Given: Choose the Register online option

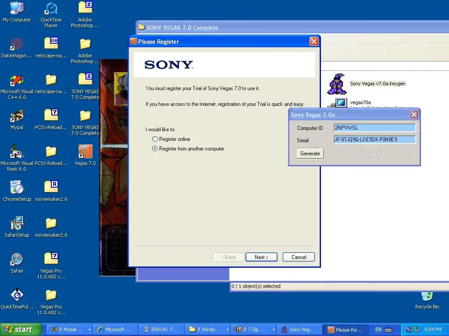Looking at the screenshot, I should [x=155, y=139].
